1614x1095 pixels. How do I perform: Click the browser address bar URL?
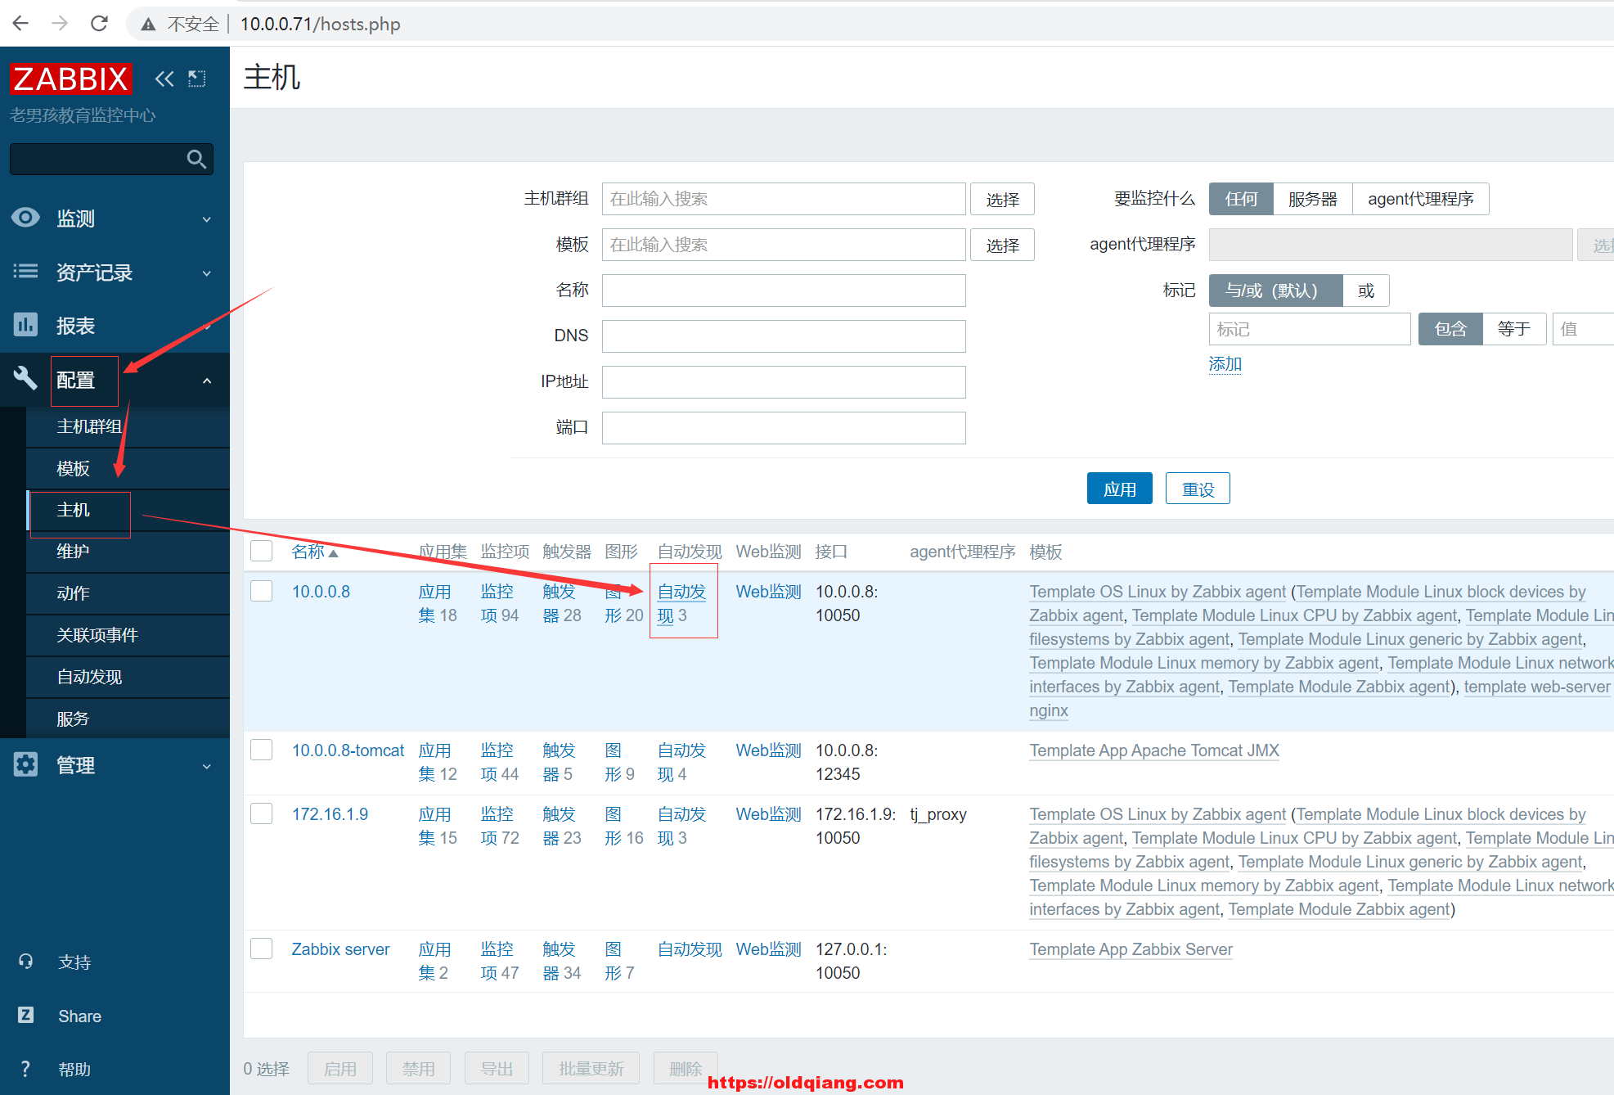click(x=320, y=24)
